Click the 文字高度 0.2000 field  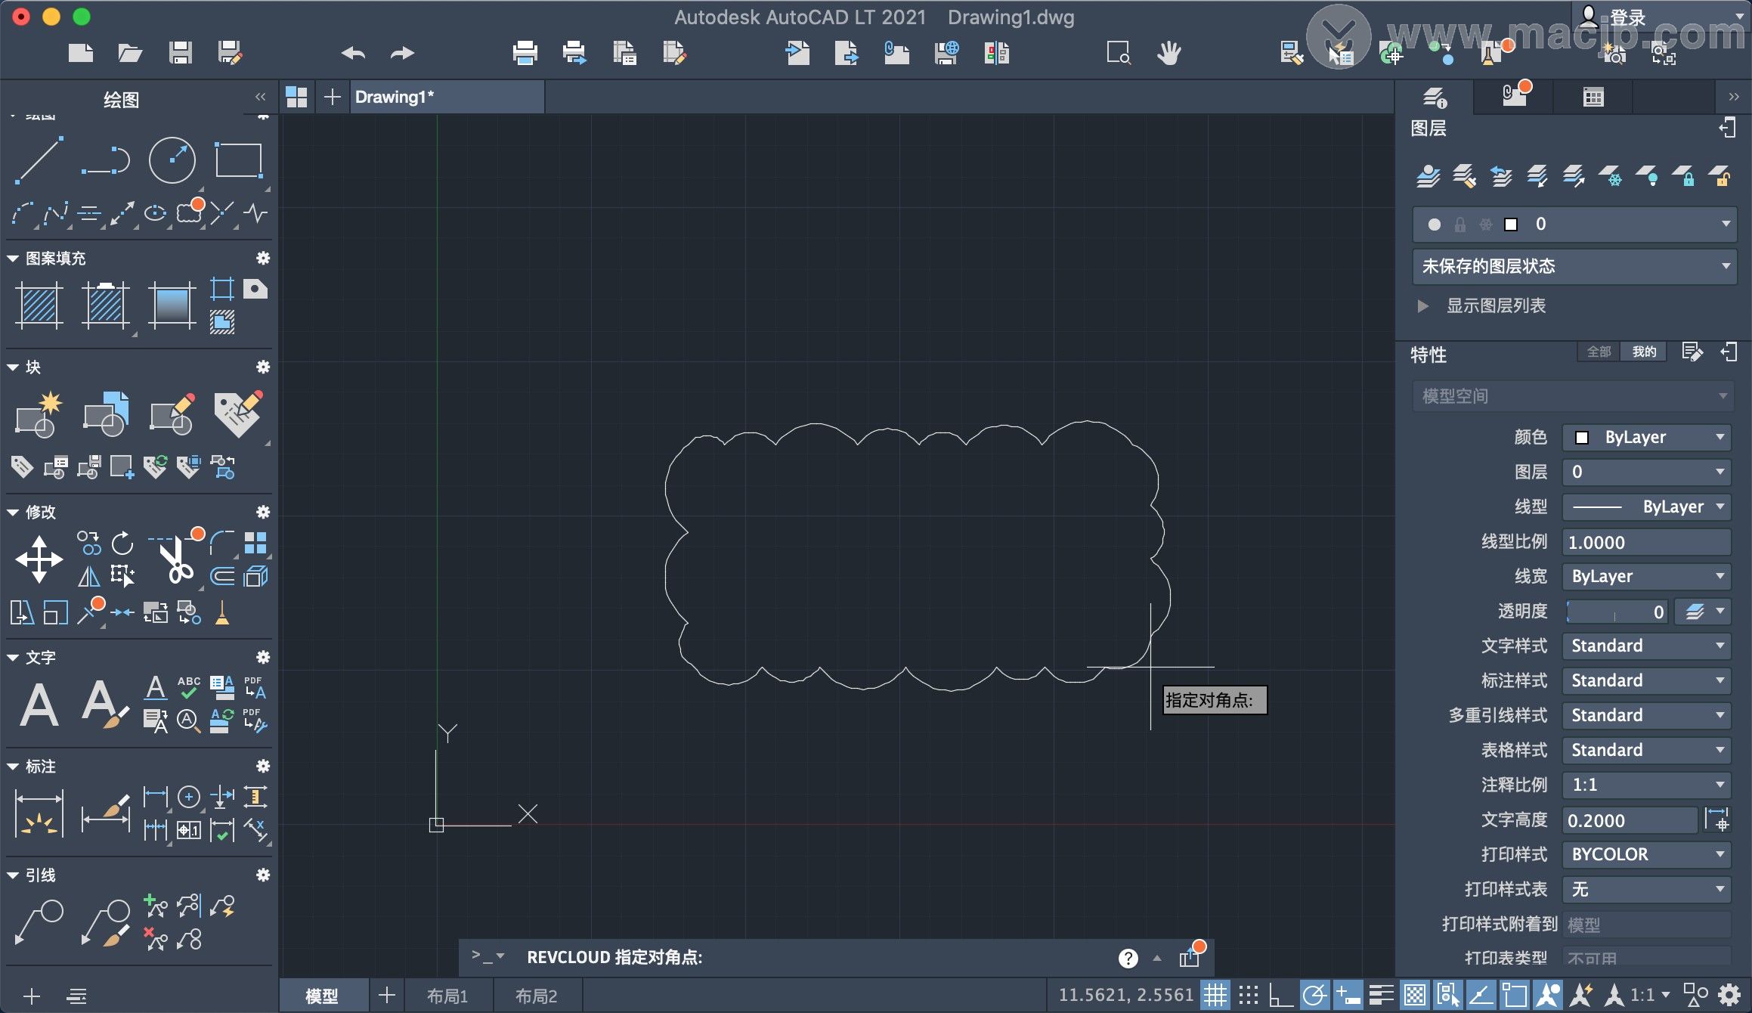1630,820
